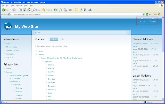Open Fei Long fighter link
Viewport: 165px width, 104px height.
[x=52, y=90]
